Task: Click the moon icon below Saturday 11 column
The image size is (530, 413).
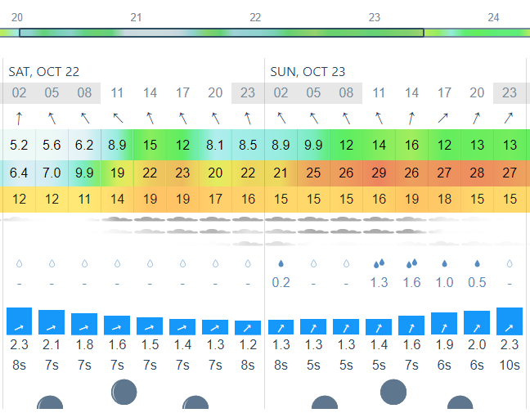Action: [x=124, y=392]
